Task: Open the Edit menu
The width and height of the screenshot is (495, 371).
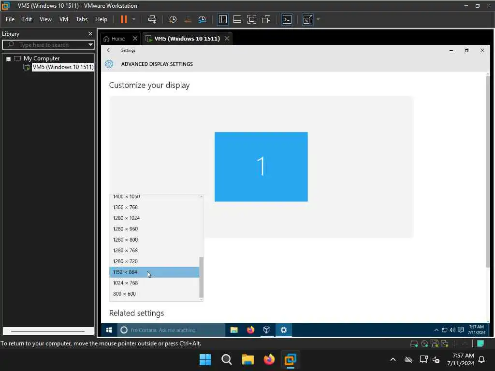Action: 27,19
